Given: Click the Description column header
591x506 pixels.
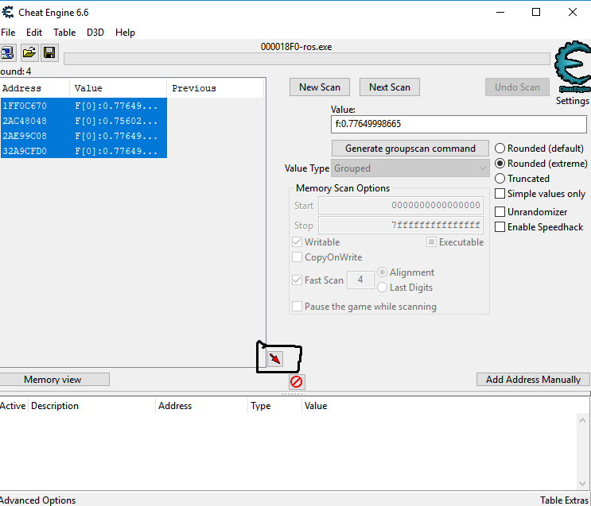Looking at the screenshot, I should [x=91, y=406].
